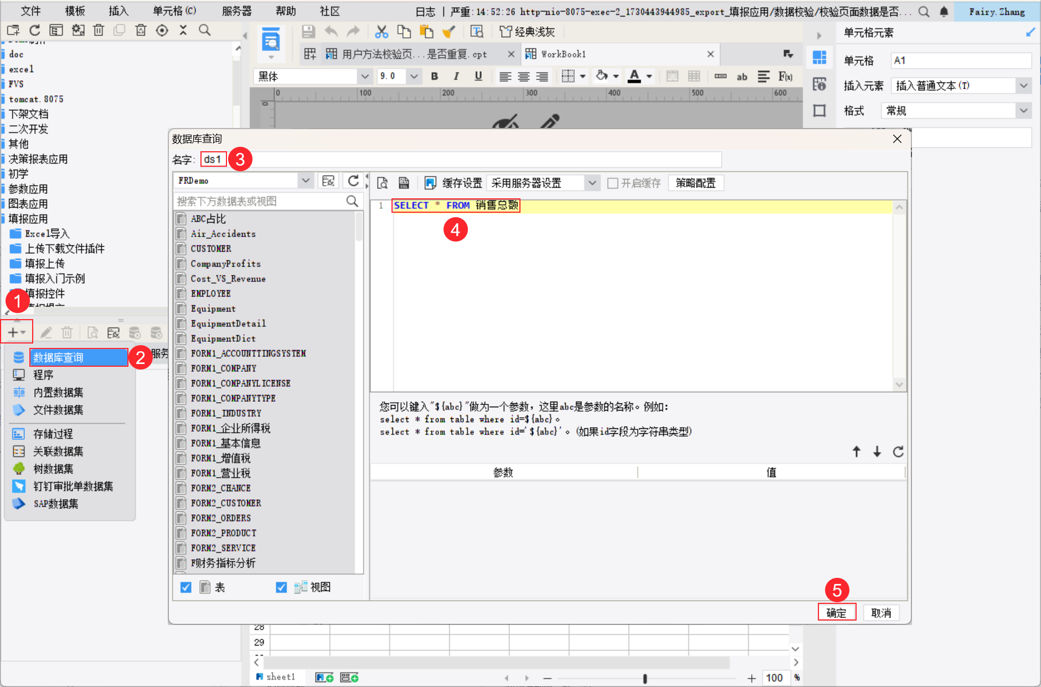Select the CUSTOMER table in the list

click(211, 249)
